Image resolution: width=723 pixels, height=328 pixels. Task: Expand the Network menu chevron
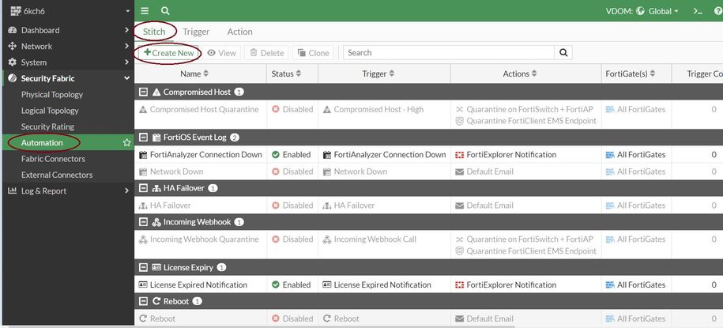[x=126, y=46]
